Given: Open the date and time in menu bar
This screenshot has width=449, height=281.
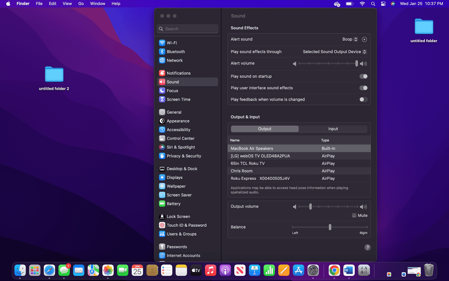Looking at the screenshot, I should (x=421, y=4).
